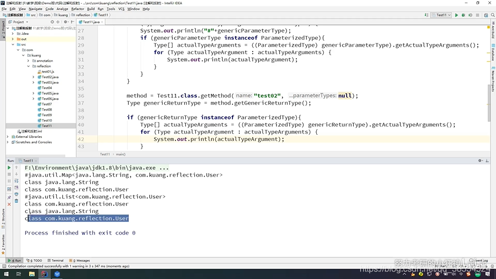496x279 pixels.
Task: Print console output via printer icon
Action: click(x=17, y=194)
